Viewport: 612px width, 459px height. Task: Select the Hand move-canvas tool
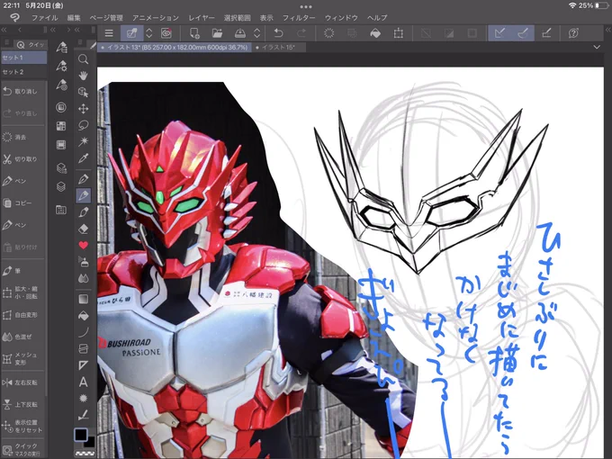tap(83, 76)
